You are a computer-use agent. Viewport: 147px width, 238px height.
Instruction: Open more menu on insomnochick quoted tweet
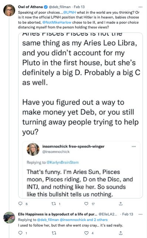pos(134,146)
